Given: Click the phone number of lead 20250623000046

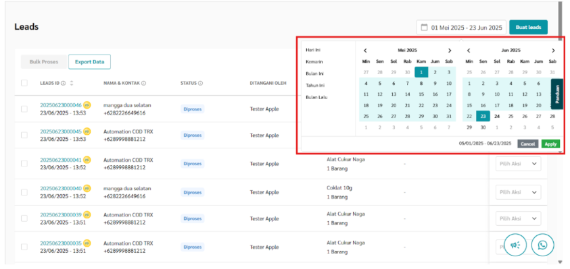Looking at the screenshot, I should 124,113.
